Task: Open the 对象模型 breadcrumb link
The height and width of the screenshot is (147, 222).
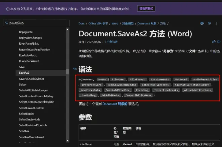Action: 128,23
